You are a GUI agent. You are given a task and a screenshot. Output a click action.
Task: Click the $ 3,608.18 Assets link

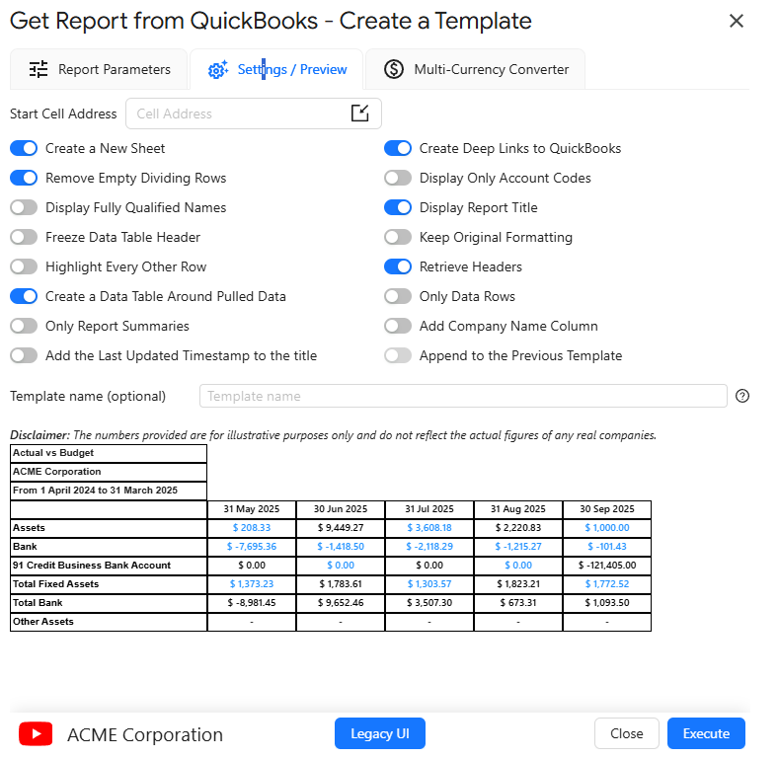pos(429,528)
